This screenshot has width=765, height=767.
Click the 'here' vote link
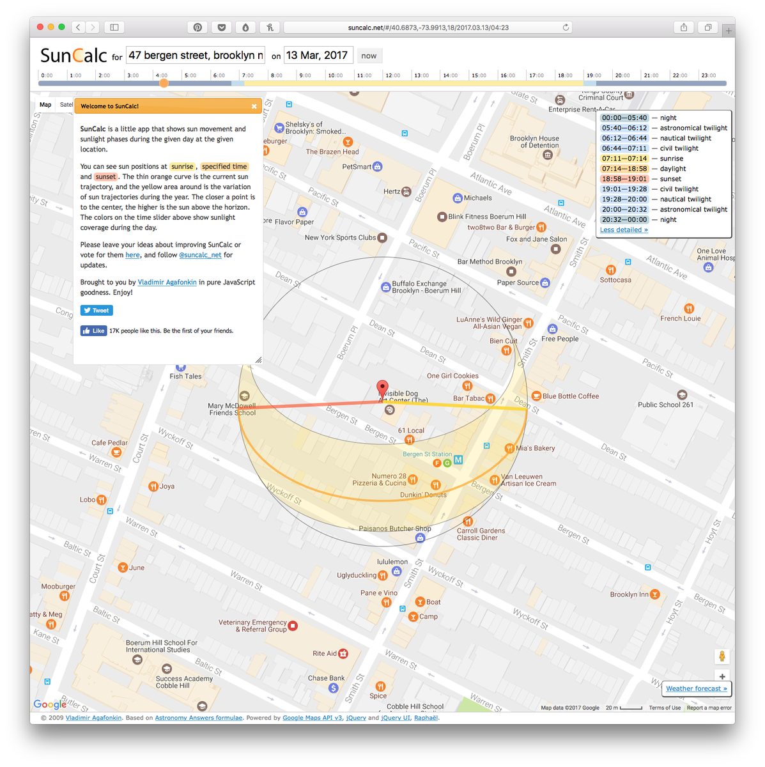[132, 255]
